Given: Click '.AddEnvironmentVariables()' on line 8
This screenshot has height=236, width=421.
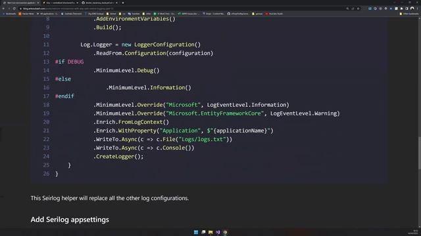Looking at the screenshot, I should click(x=134, y=19).
